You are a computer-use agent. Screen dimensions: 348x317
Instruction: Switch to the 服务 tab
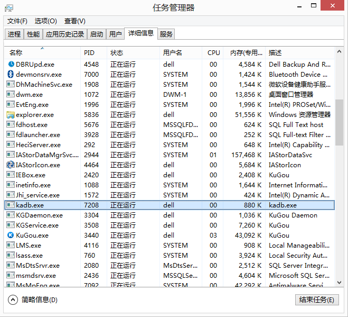tap(166, 34)
